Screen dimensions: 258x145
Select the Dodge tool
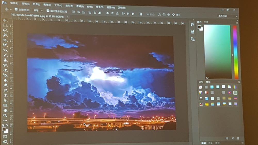click(5, 85)
